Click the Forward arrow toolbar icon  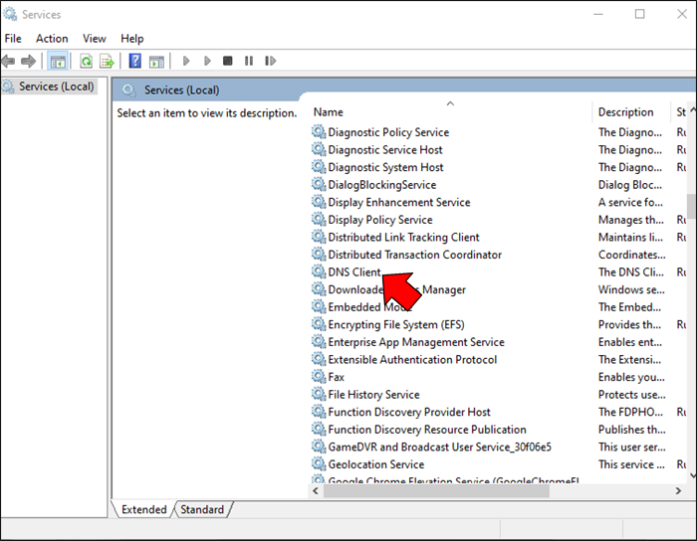29,61
